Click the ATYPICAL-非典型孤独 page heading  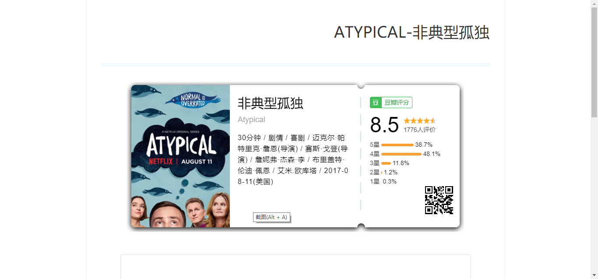(x=412, y=32)
